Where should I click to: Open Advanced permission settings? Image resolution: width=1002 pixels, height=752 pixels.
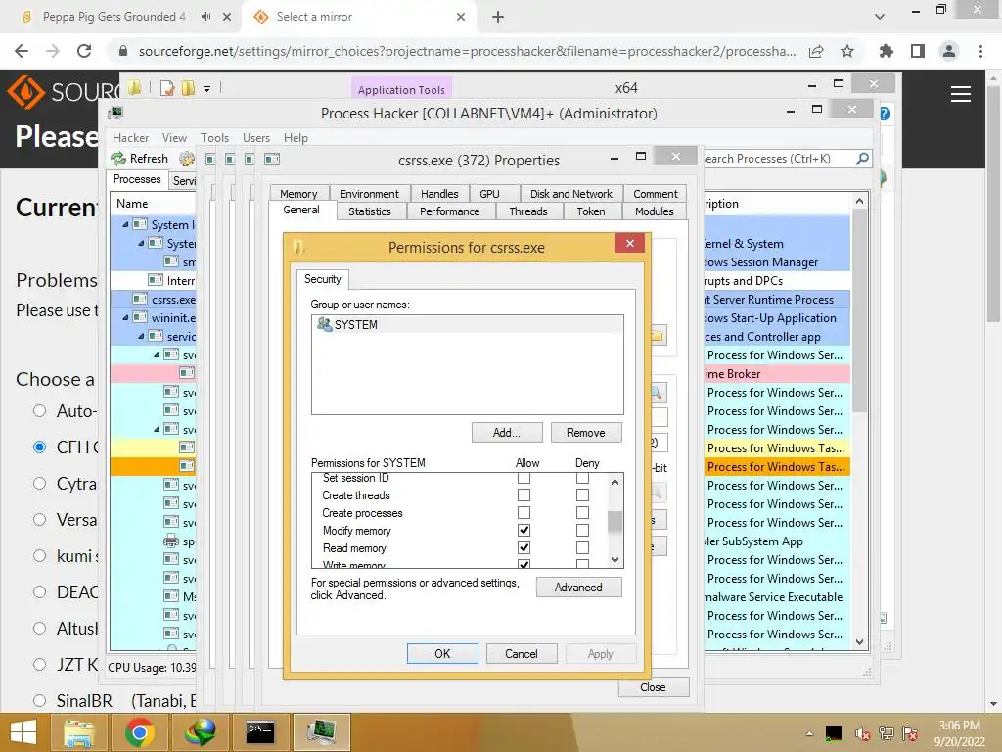[x=578, y=587]
